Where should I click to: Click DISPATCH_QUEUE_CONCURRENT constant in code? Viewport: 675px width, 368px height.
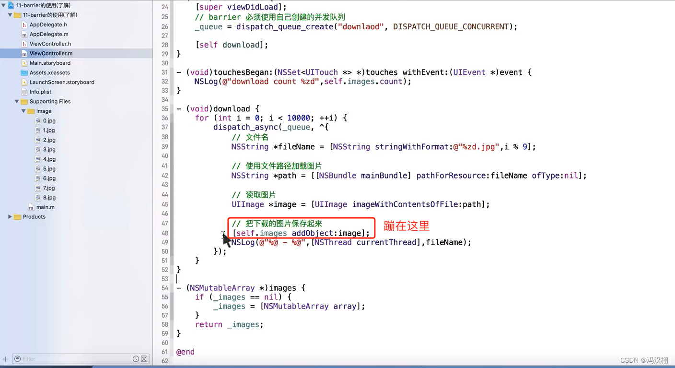point(451,26)
